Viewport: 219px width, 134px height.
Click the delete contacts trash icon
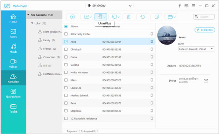128,17
